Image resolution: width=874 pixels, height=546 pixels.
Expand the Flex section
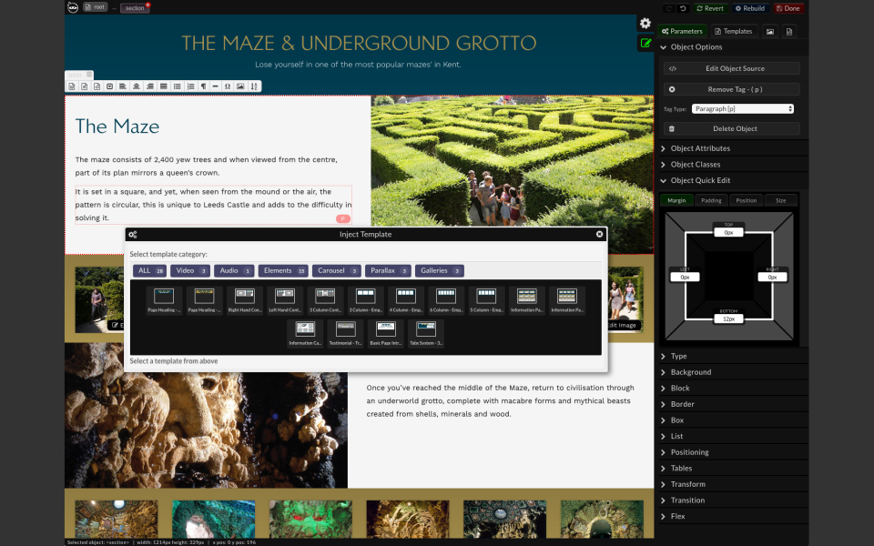pyautogui.click(x=732, y=517)
